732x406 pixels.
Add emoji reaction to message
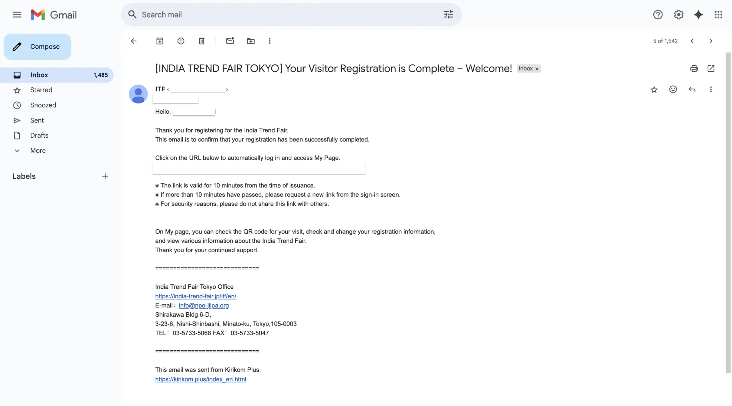673,90
